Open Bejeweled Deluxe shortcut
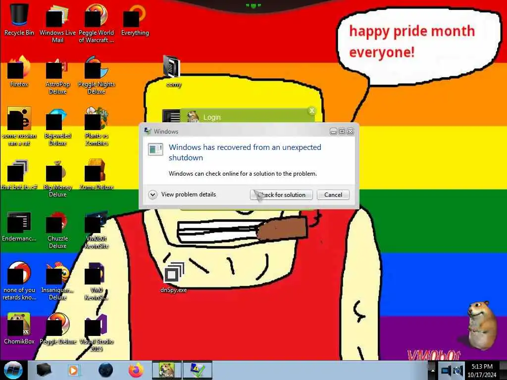Viewport: 507px width, 380px height. tap(57, 127)
